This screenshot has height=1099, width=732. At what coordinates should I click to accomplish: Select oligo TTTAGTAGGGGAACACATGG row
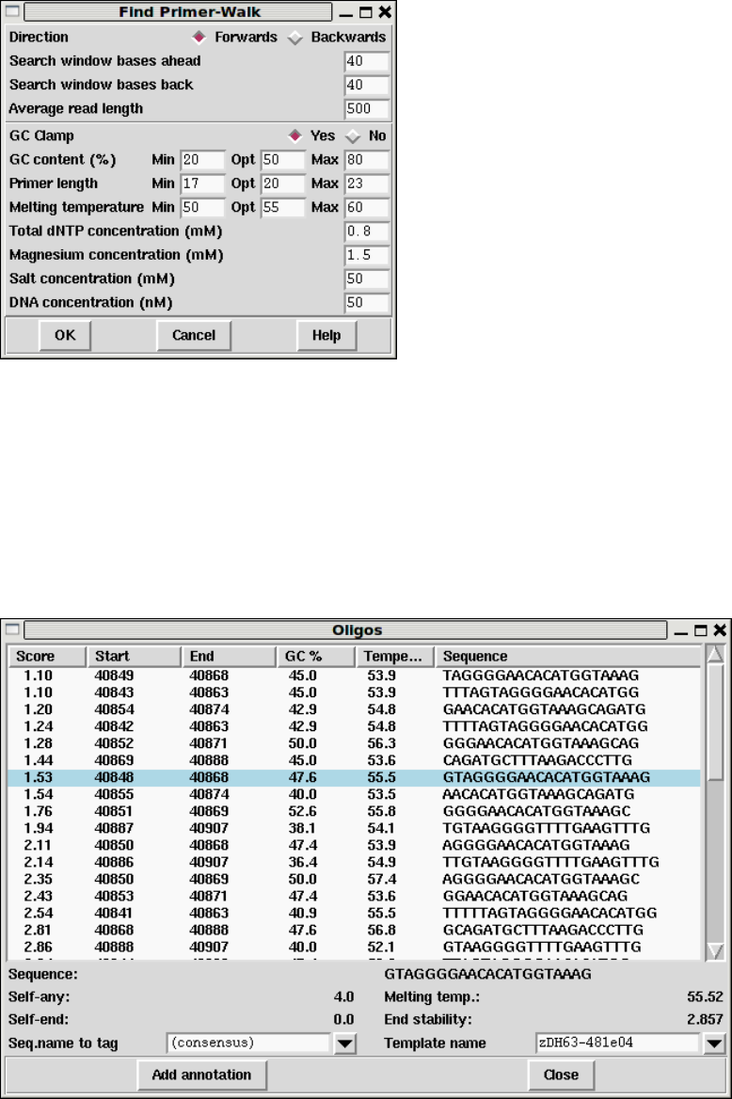tap(354, 693)
